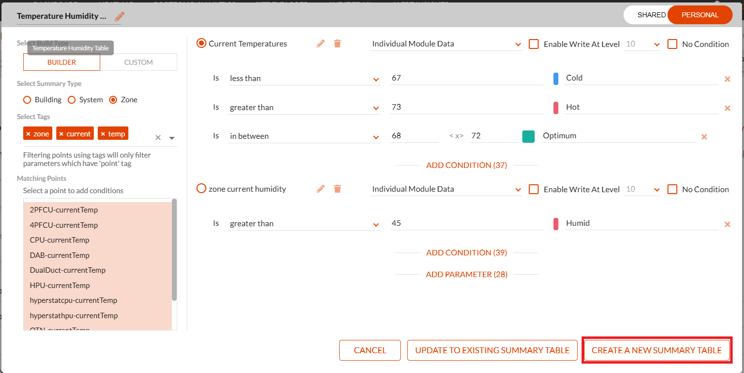Switch to the SHARED view

tap(651, 15)
